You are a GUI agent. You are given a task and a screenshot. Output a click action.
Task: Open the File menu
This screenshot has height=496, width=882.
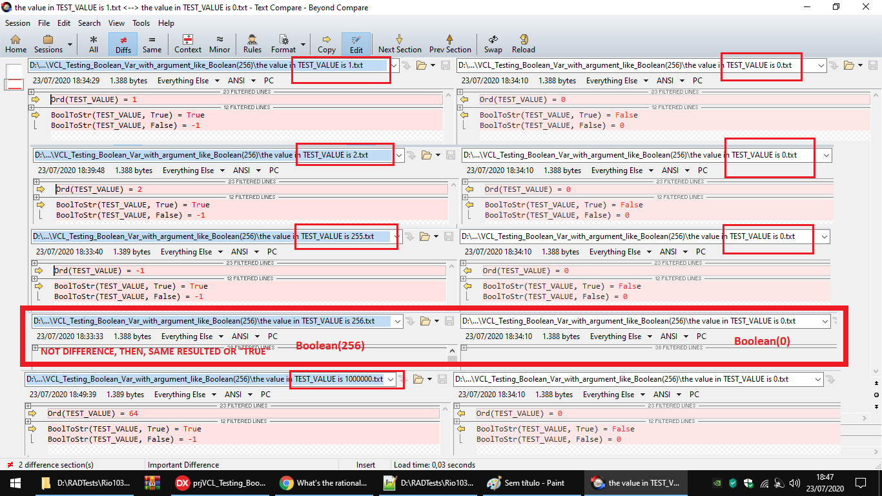click(44, 23)
